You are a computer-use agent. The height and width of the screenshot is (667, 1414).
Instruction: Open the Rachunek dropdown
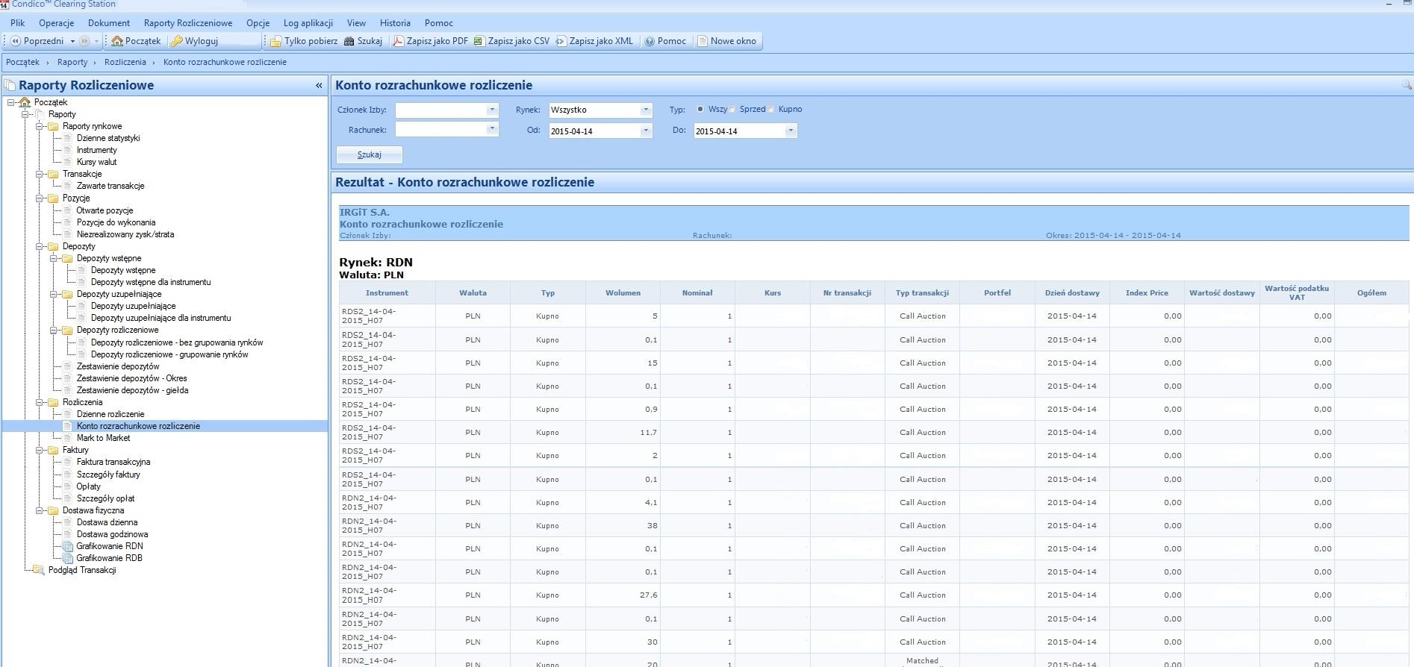(491, 129)
